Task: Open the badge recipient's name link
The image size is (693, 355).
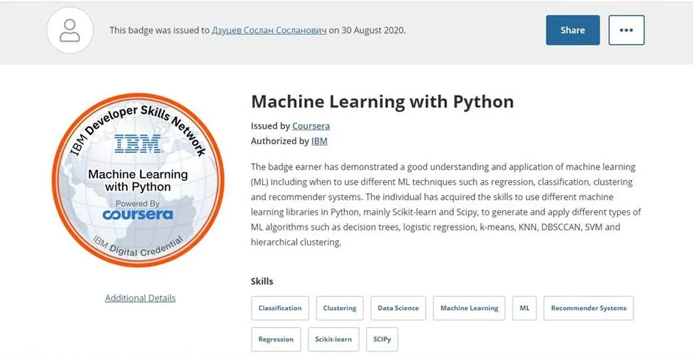Action: coord(269,30)
